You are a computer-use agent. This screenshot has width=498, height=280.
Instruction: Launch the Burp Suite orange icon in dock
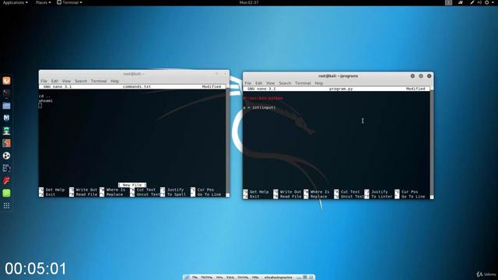[6, 143]
